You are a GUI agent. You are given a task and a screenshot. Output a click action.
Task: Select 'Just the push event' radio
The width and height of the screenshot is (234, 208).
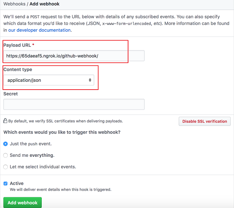[5, 144]
